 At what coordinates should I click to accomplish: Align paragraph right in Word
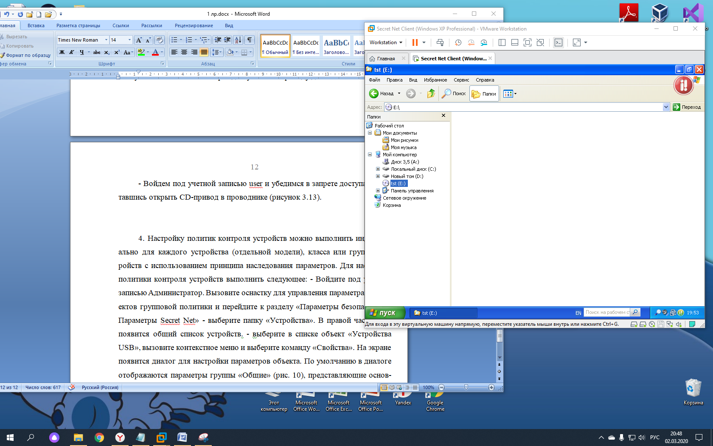(194, 52)
